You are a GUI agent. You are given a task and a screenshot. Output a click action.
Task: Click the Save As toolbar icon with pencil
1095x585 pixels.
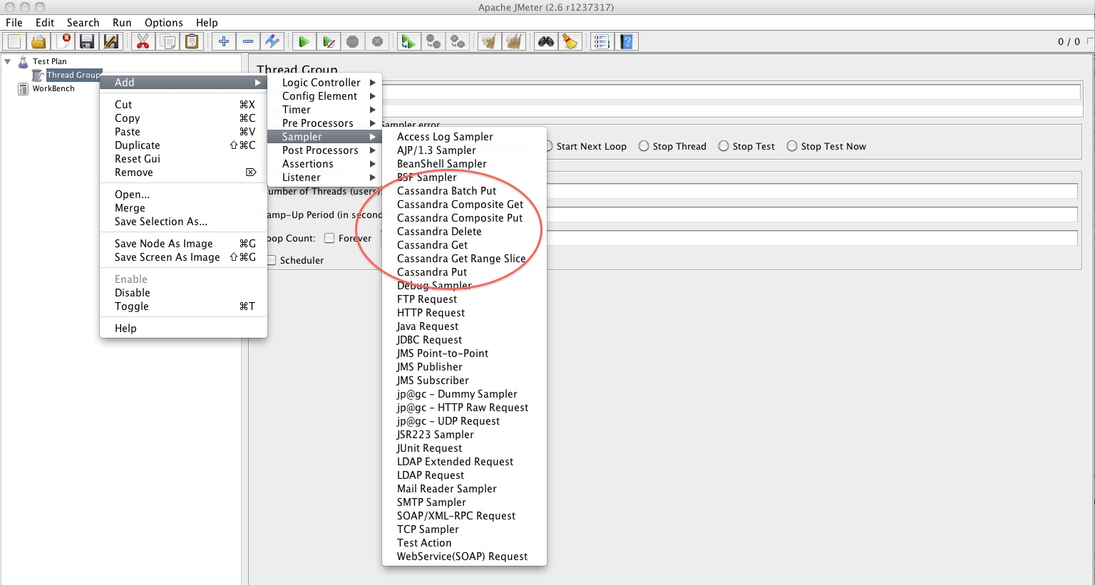point(111,41)
